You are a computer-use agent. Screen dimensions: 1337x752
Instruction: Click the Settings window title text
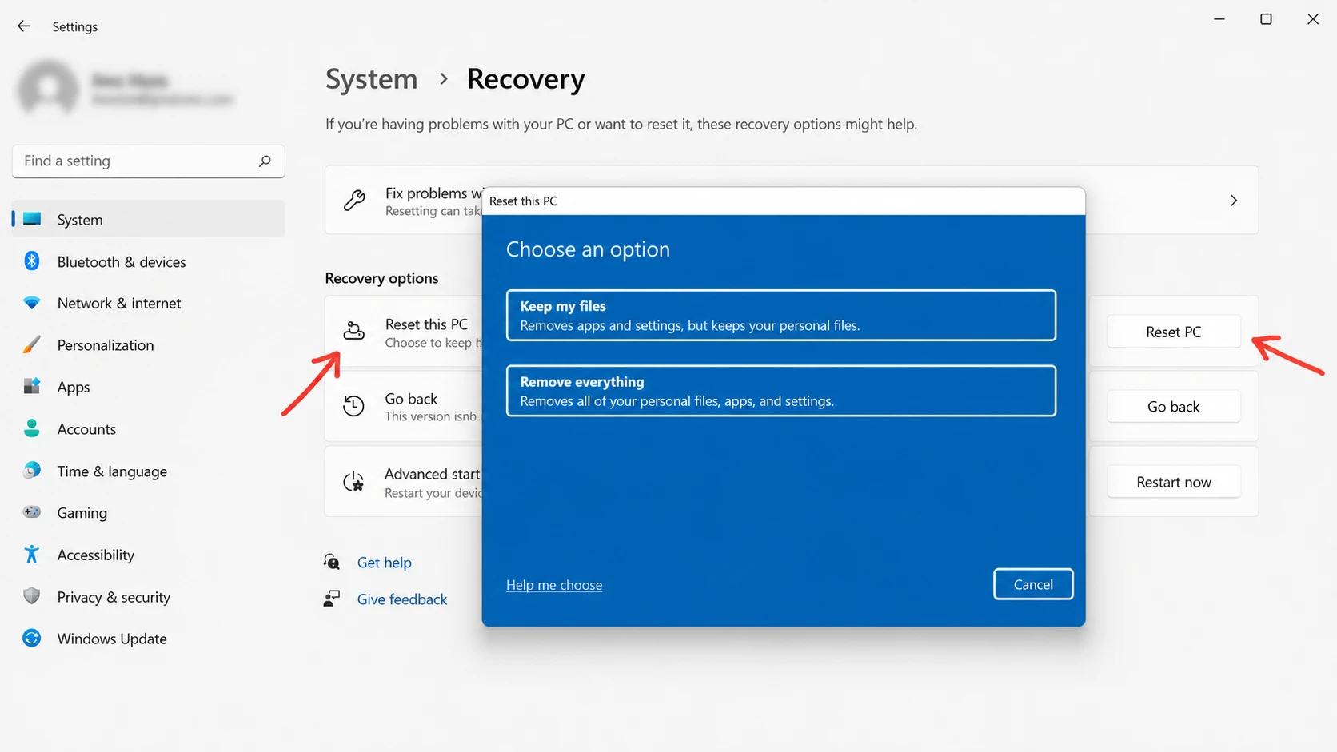click(75, 26)
